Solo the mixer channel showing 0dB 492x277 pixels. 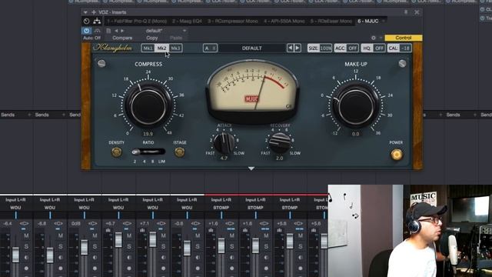tap(95, 246)
